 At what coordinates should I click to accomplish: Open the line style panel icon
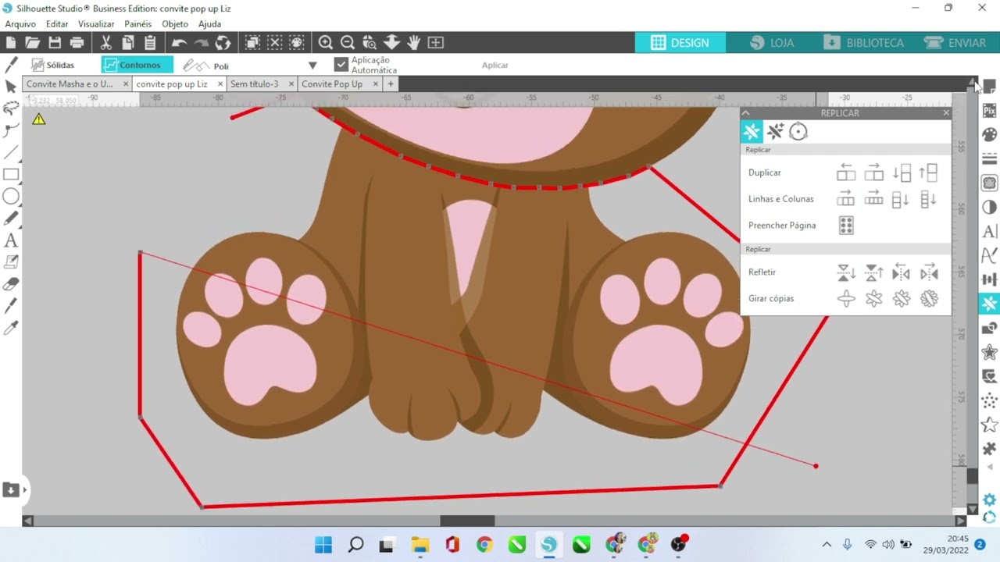[989, 159]
